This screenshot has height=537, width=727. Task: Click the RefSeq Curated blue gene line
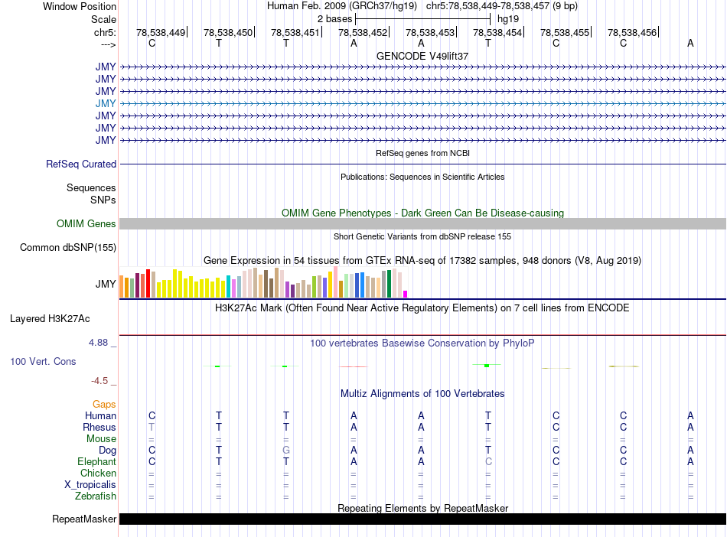422,164
